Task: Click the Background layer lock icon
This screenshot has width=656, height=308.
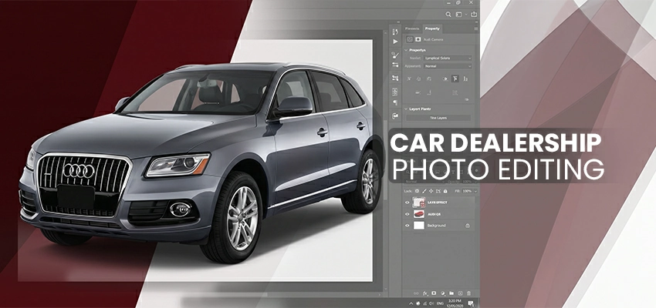Action: pyautogui.click(x=468, y=226)
